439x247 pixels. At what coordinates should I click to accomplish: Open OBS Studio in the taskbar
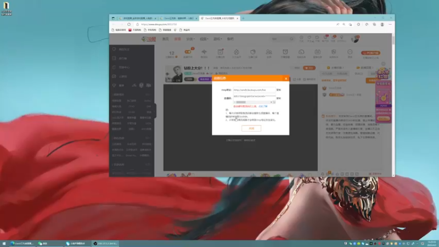105,244
